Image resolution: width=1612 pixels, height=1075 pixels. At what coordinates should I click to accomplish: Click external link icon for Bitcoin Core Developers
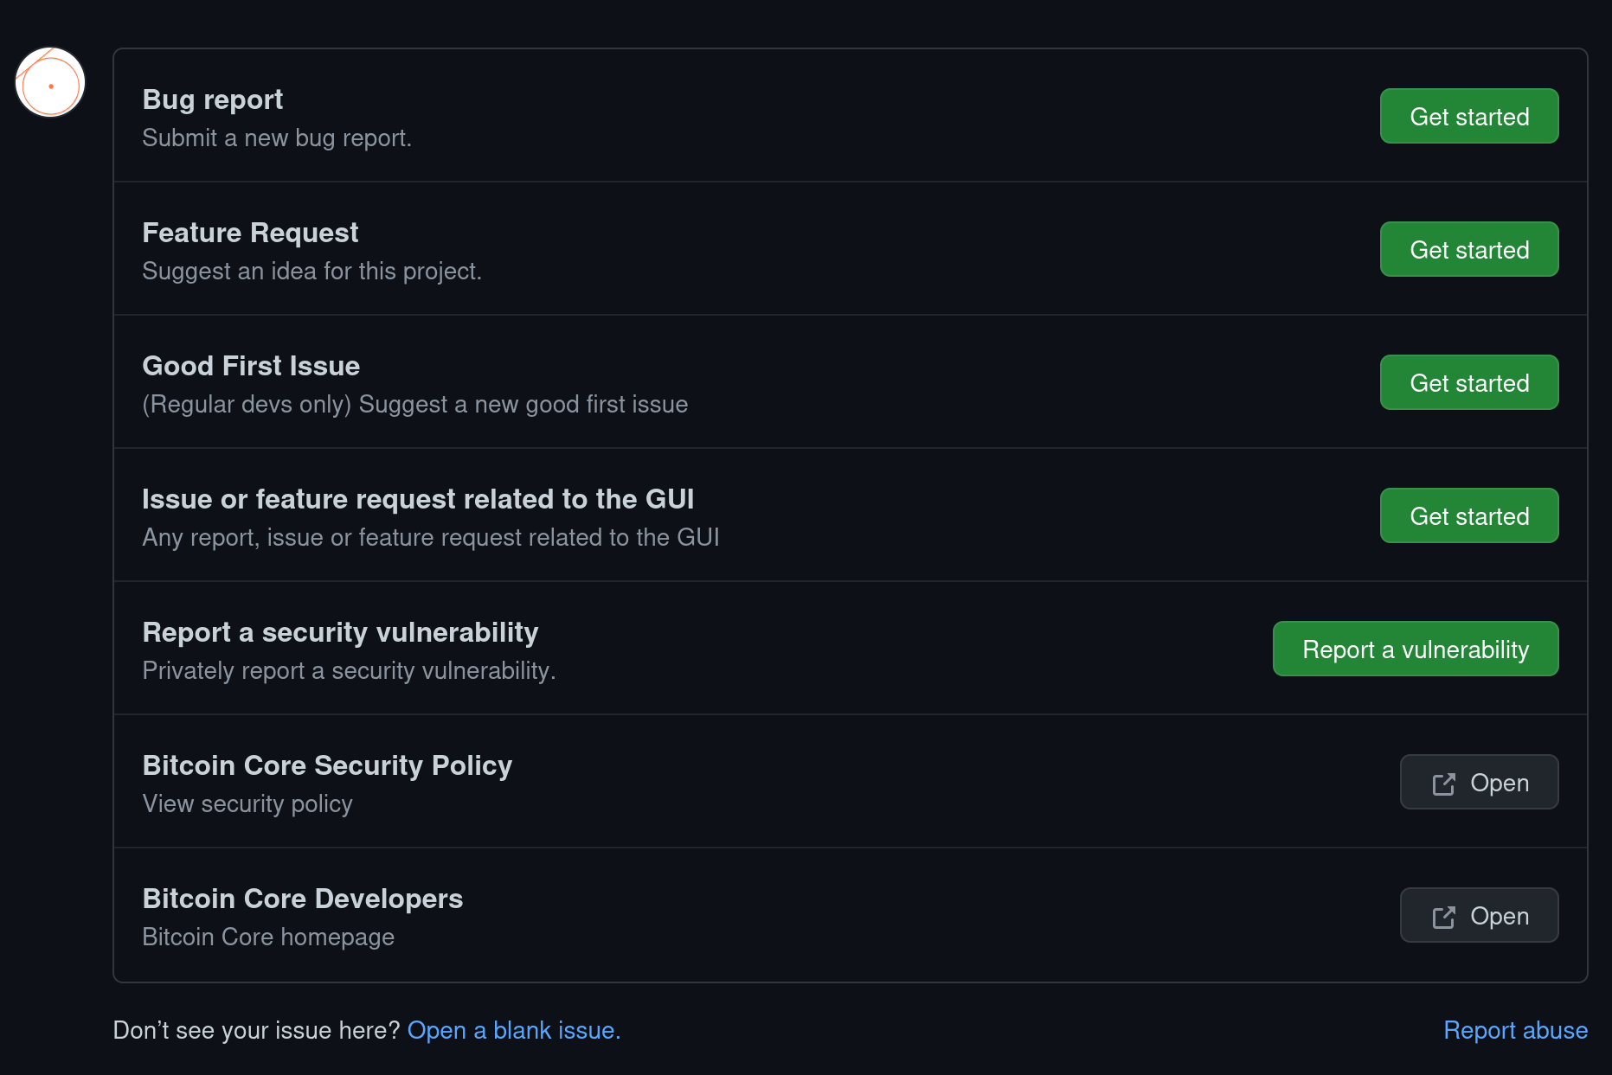pos(1443,917)
